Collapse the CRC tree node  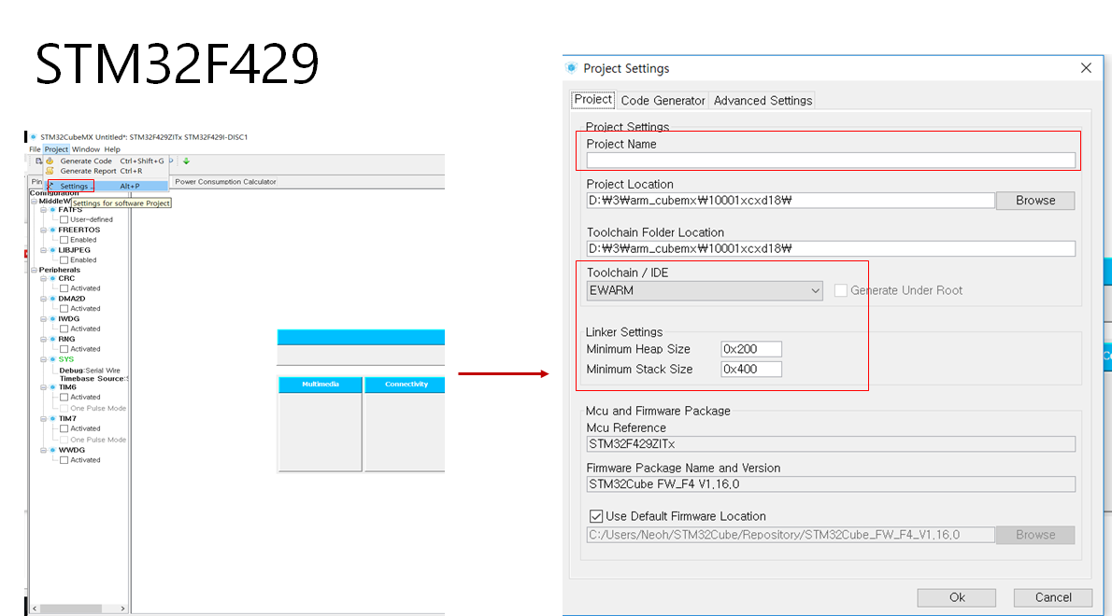point(43,278)
